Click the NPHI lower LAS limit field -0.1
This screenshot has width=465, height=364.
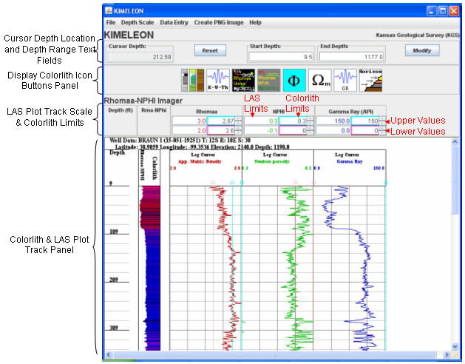[262, 131]
